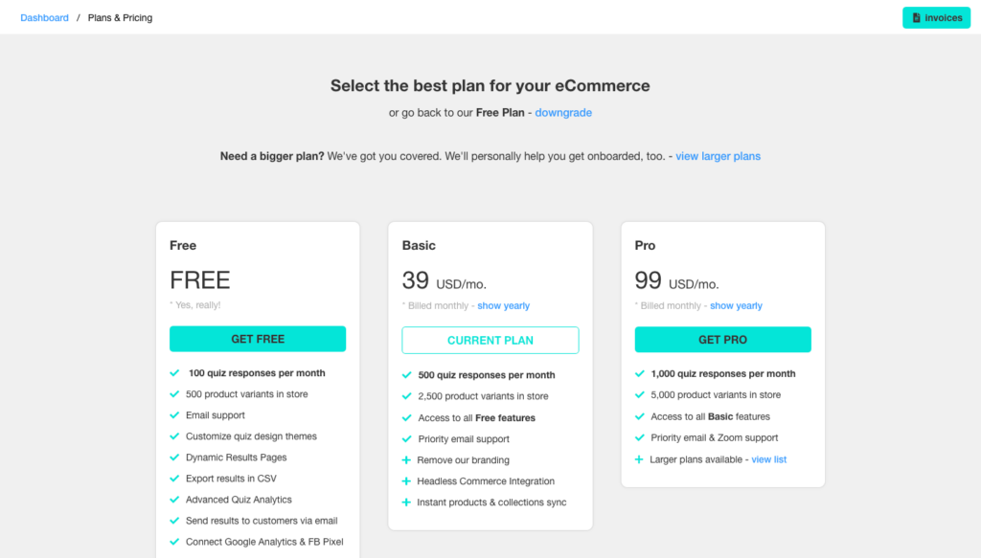981x558 pixels.
Task: Click Plans & Pricing breadcrumb text
Action: point(120,17)
